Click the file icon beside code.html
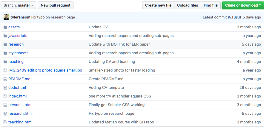 tap(5, 88)
